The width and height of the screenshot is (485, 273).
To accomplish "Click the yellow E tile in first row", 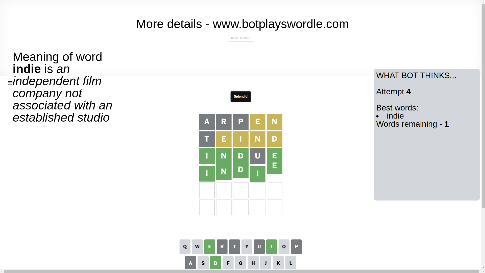I will point(258,122).
